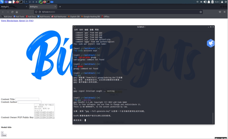Switch to workspace 2 in the panel
The width and height of the screenshot is (228, 139).
tap(29, 2)
